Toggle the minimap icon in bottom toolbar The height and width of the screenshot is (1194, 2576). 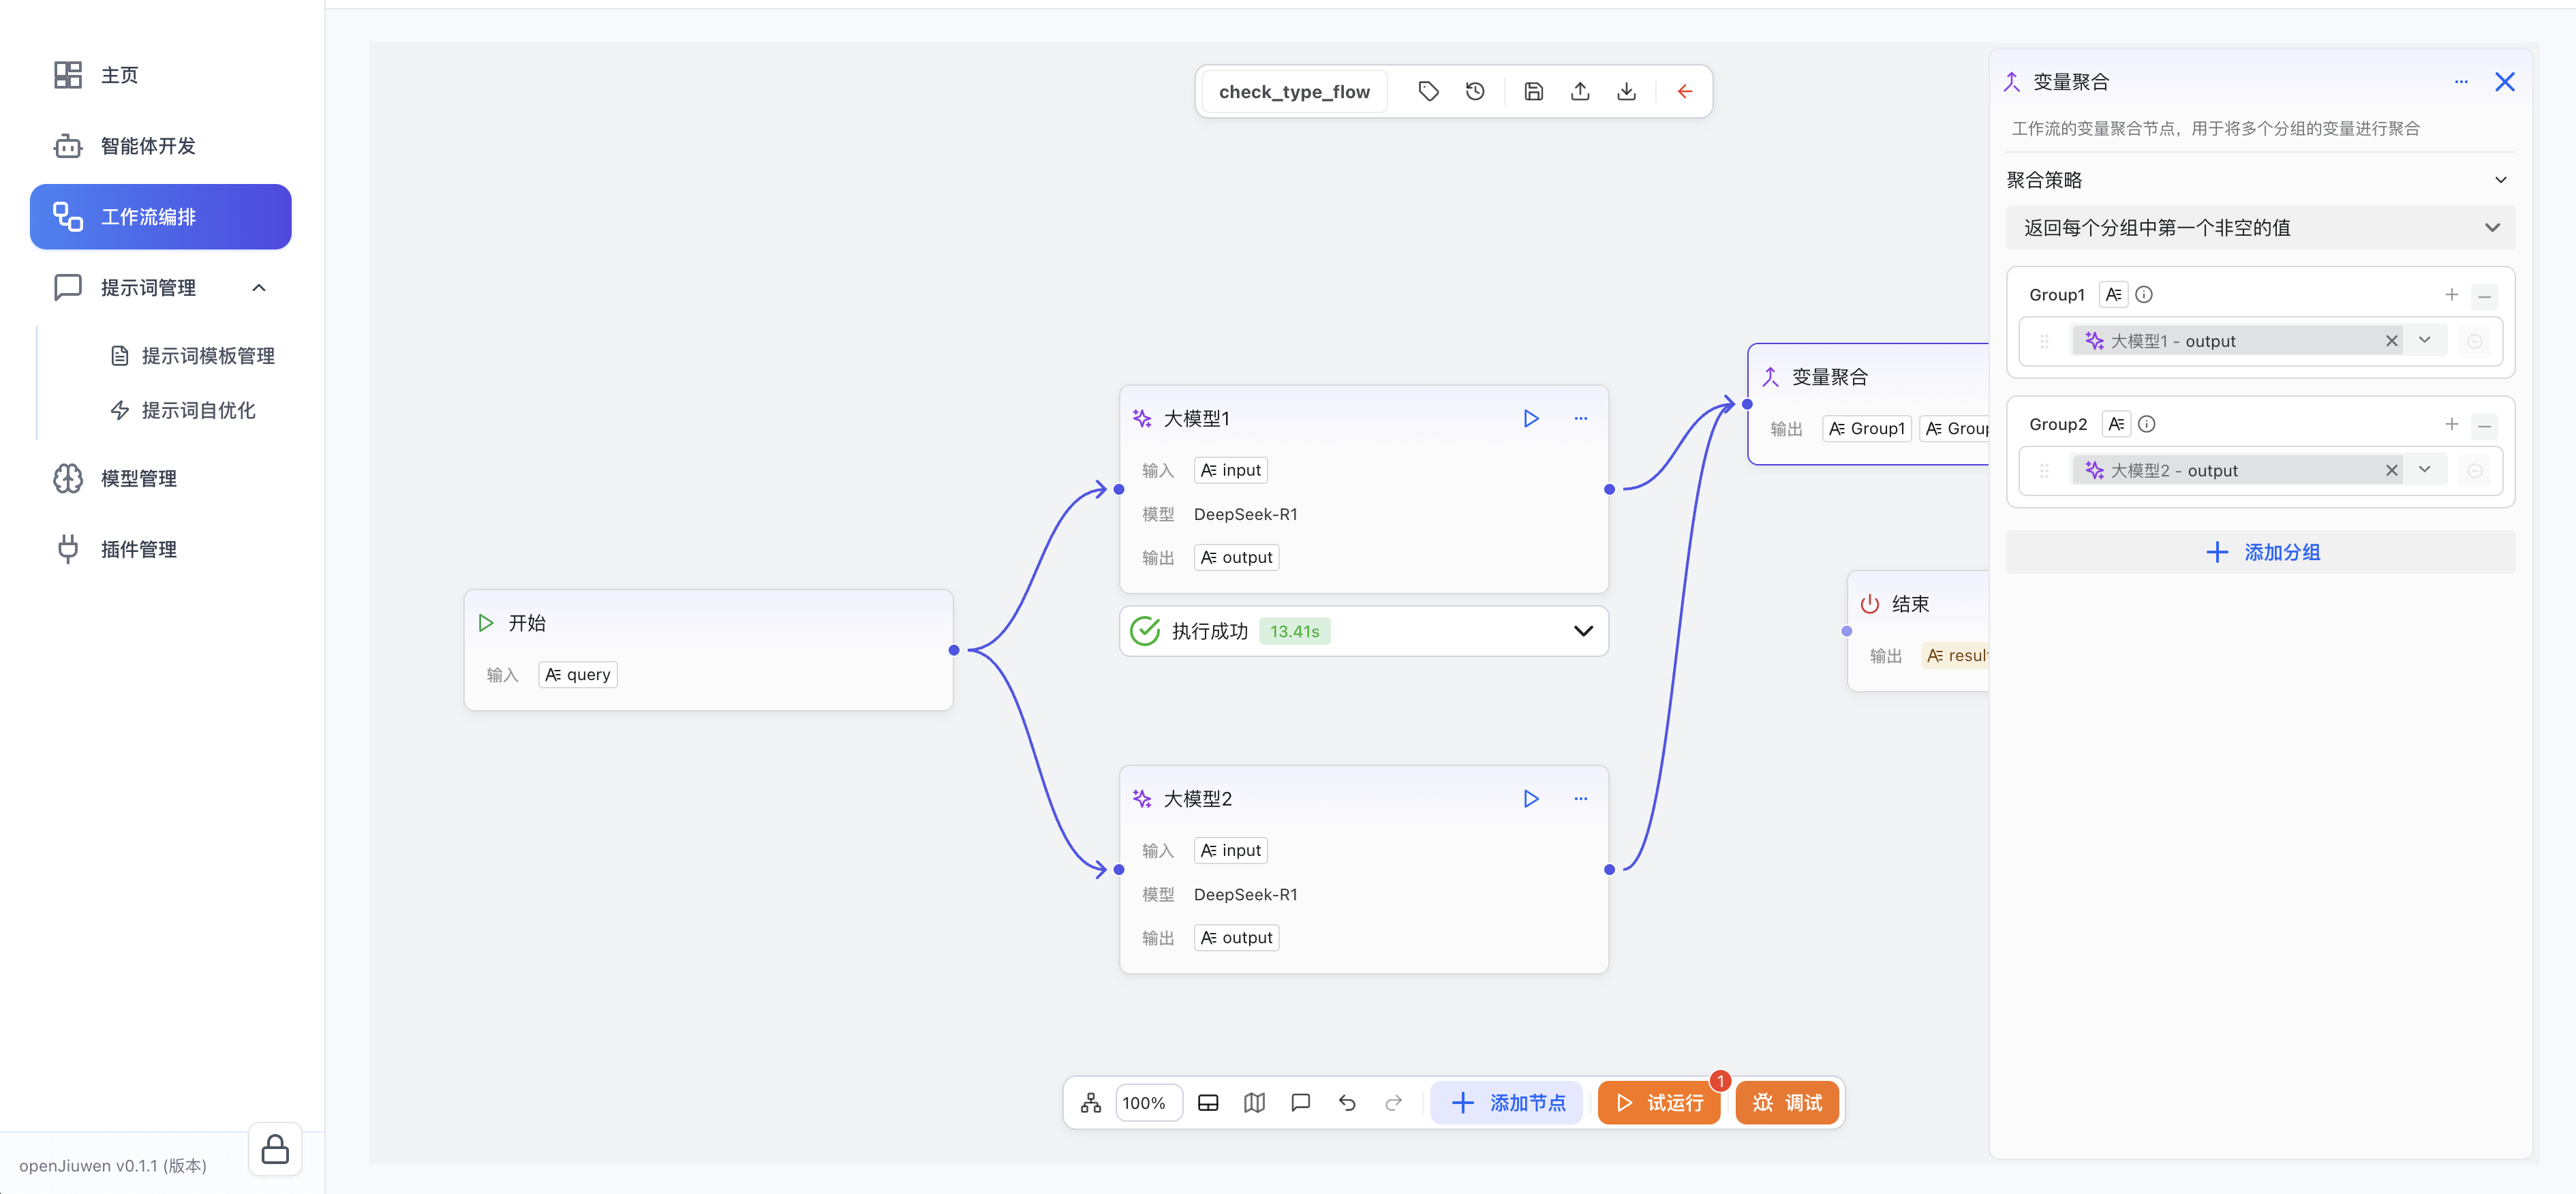point(1254,1103)
